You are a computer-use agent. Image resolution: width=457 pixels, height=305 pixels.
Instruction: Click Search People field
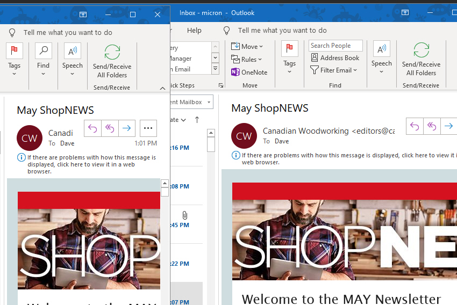[x=335, y=46]
